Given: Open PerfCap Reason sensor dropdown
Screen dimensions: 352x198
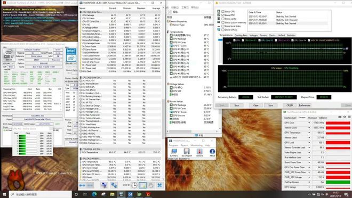Looking at the screenshot, I should coord(309,182).
